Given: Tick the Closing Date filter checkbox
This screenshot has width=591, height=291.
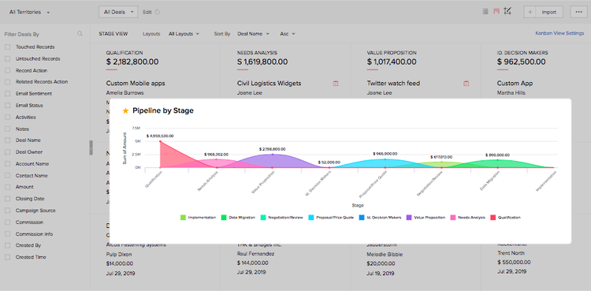Looking at the screenshot, I should (8, 199).
